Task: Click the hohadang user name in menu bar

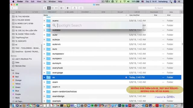Action: pos(163,1)
